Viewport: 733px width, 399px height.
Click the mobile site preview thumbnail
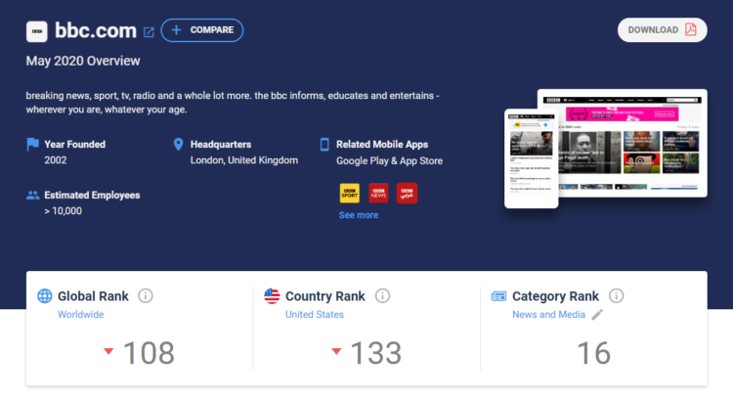click(x=531, y=158)
